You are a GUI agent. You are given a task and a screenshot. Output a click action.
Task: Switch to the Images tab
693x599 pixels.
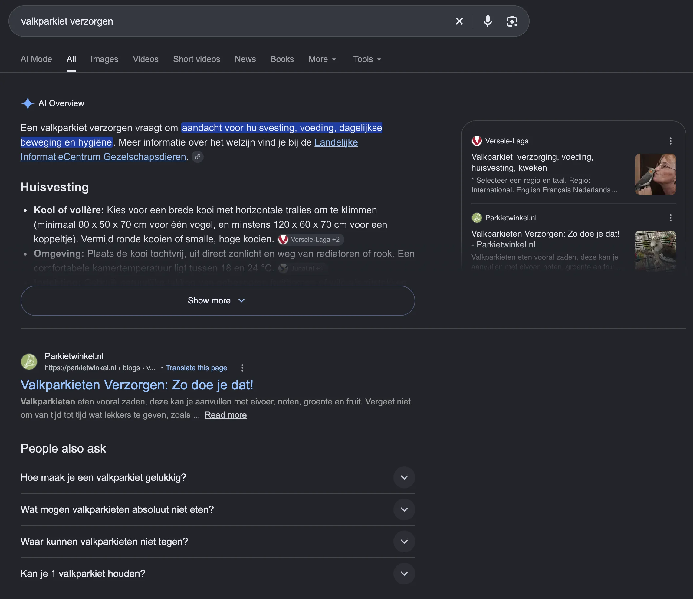pos(104,59)
